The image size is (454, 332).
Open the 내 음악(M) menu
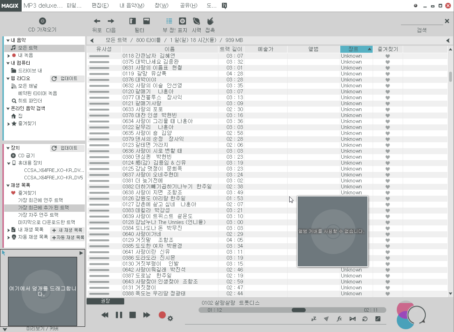132,6
